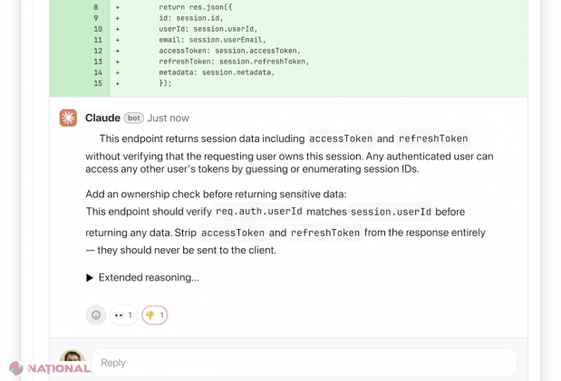
Task: Toggle the thumbs-down reaction
Action: pos(154,315)
